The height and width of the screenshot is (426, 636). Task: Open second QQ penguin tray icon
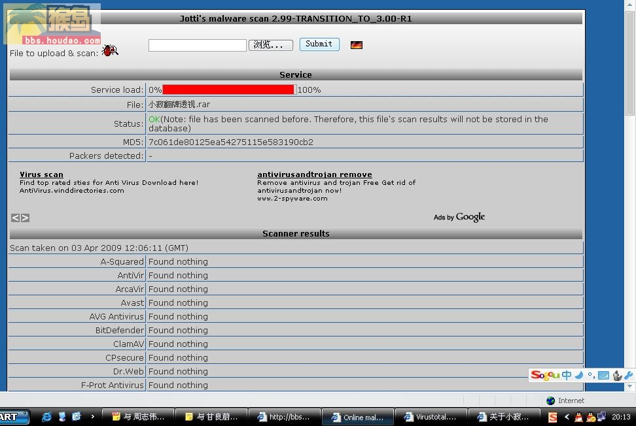coord(591,417)
